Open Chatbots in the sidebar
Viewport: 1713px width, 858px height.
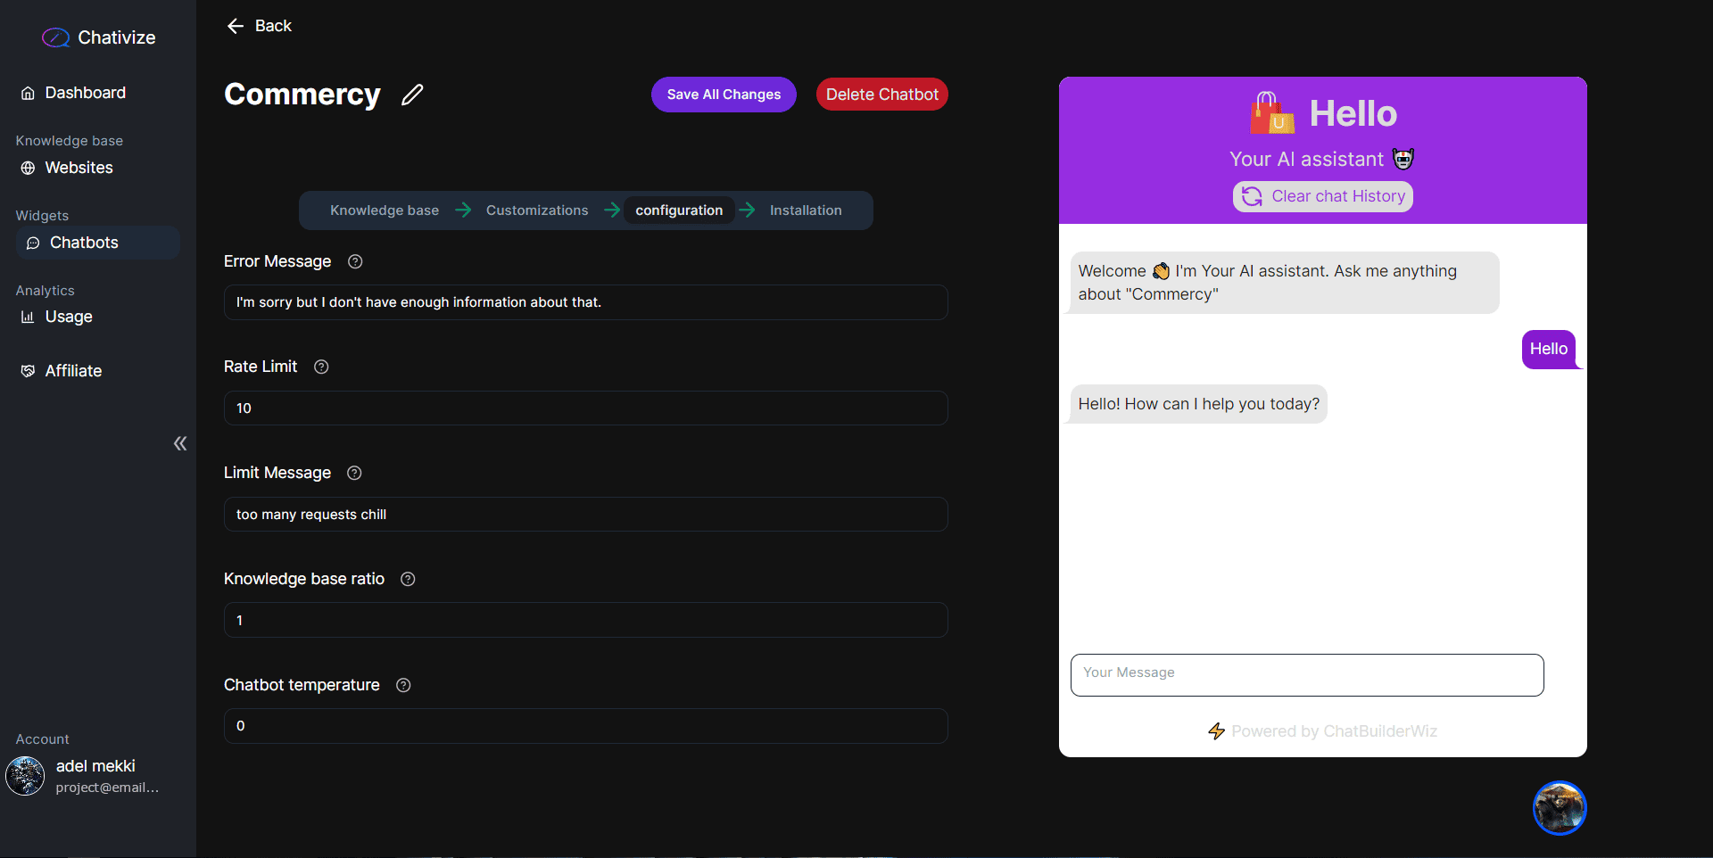pyautogui.click(x=98, y=243)
